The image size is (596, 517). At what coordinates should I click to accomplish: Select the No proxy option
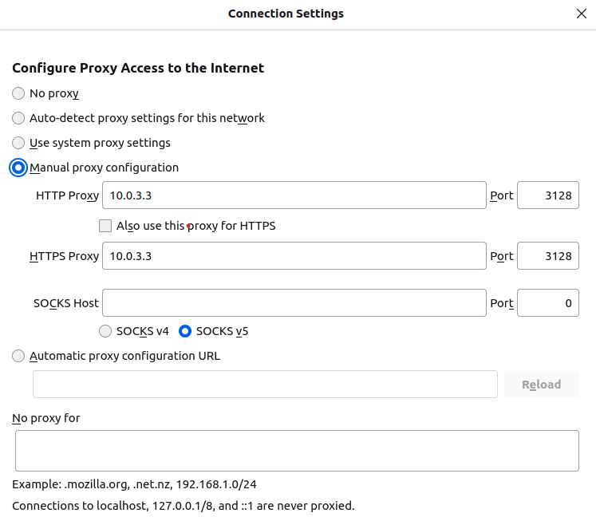(x=18, y=93)
